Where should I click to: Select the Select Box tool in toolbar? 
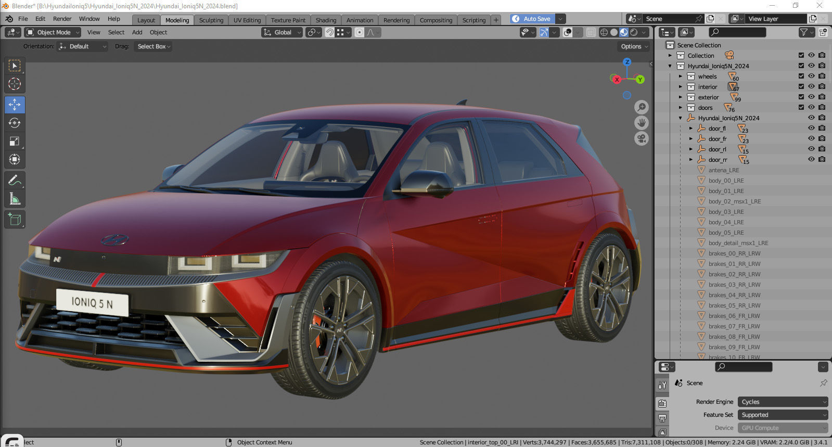15,66
